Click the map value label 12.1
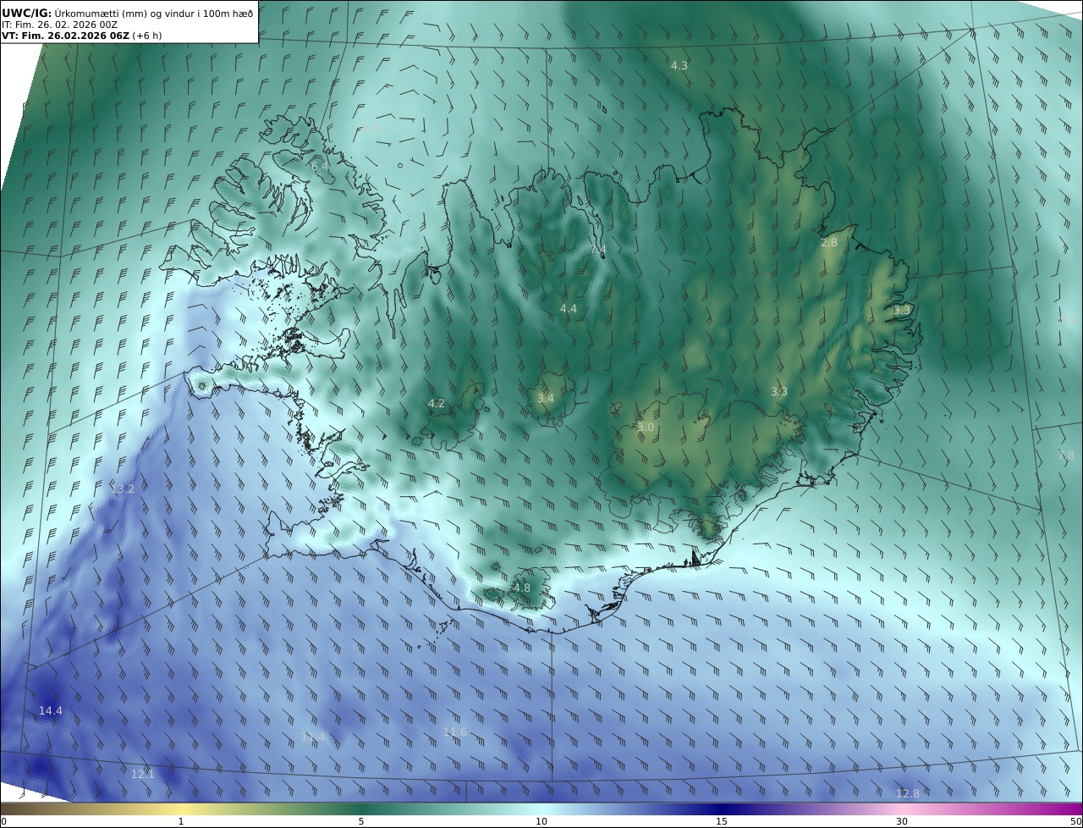Viewport: 1083px width, 828px height. click(143, 774)
